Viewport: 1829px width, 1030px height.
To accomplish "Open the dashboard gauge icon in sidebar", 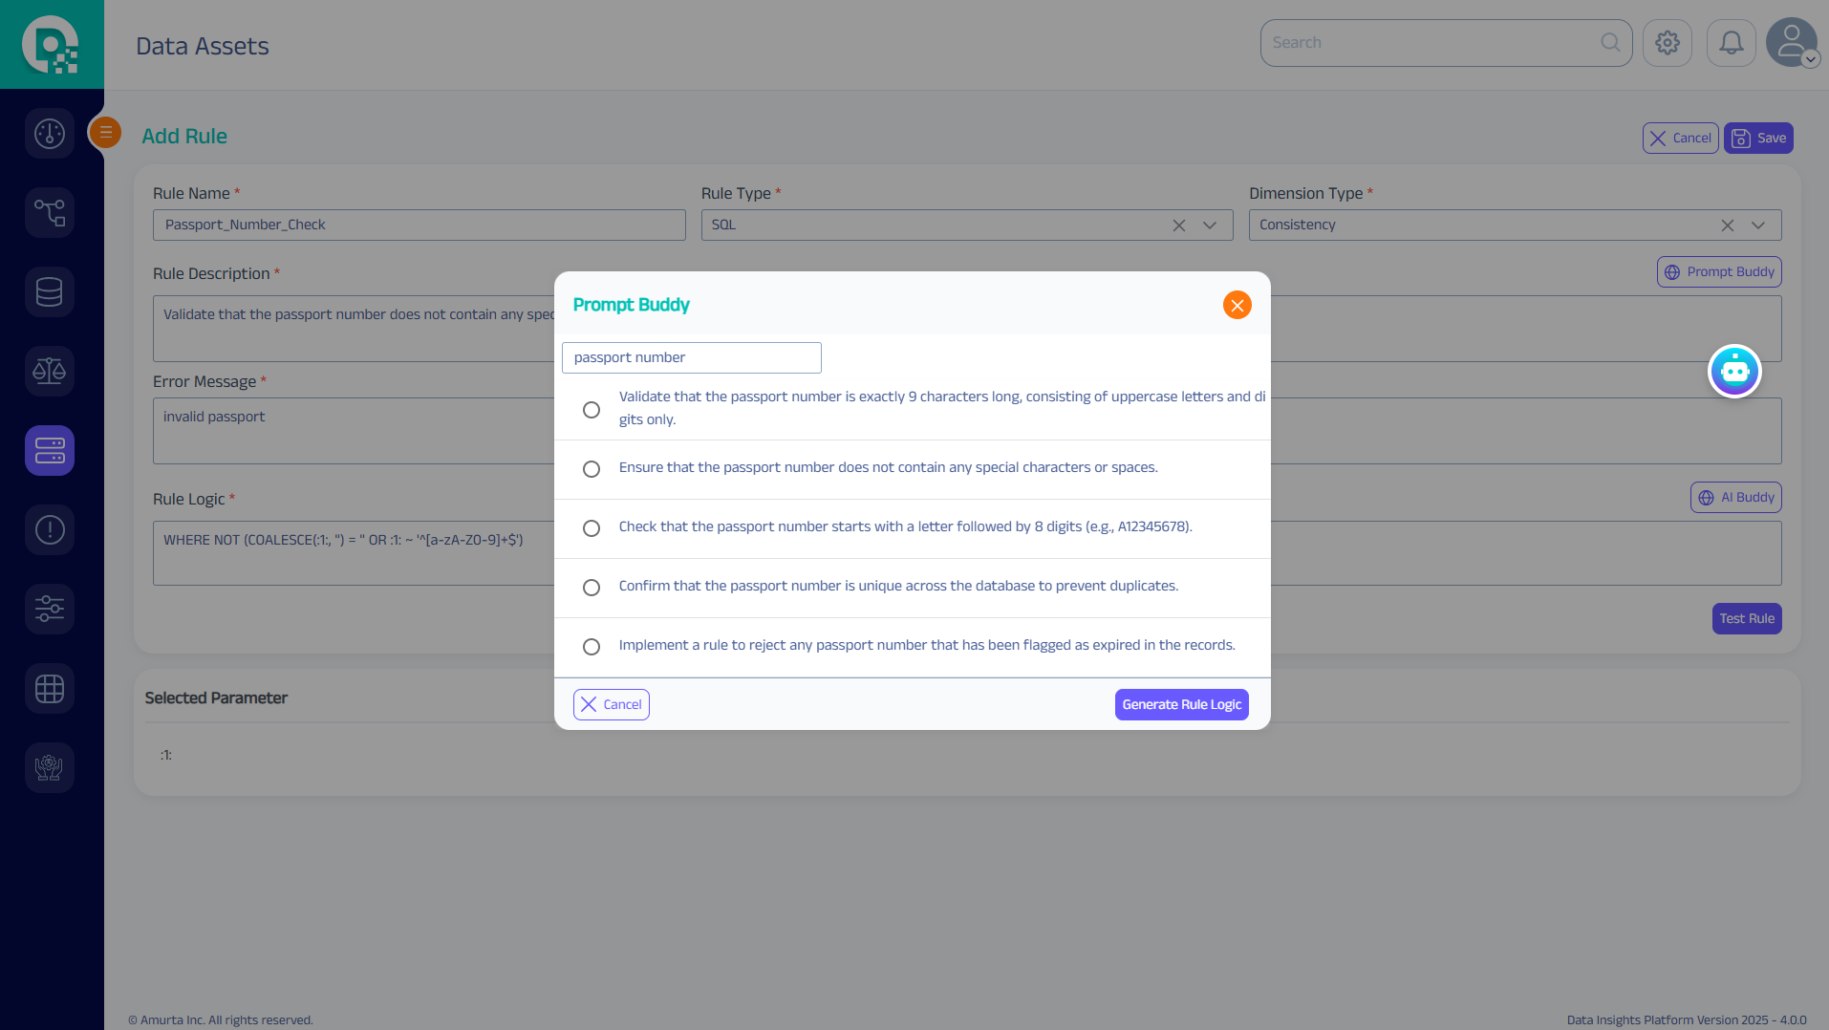I will (x=50, y=133).
